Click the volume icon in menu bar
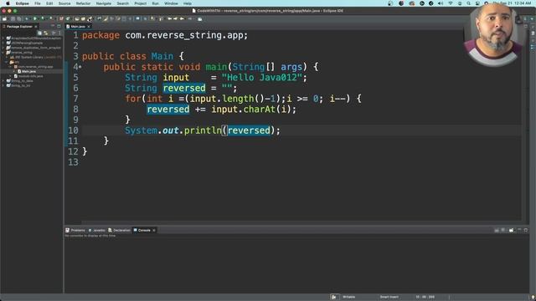This screenshot has height=301, width=536. click(441, 3)
